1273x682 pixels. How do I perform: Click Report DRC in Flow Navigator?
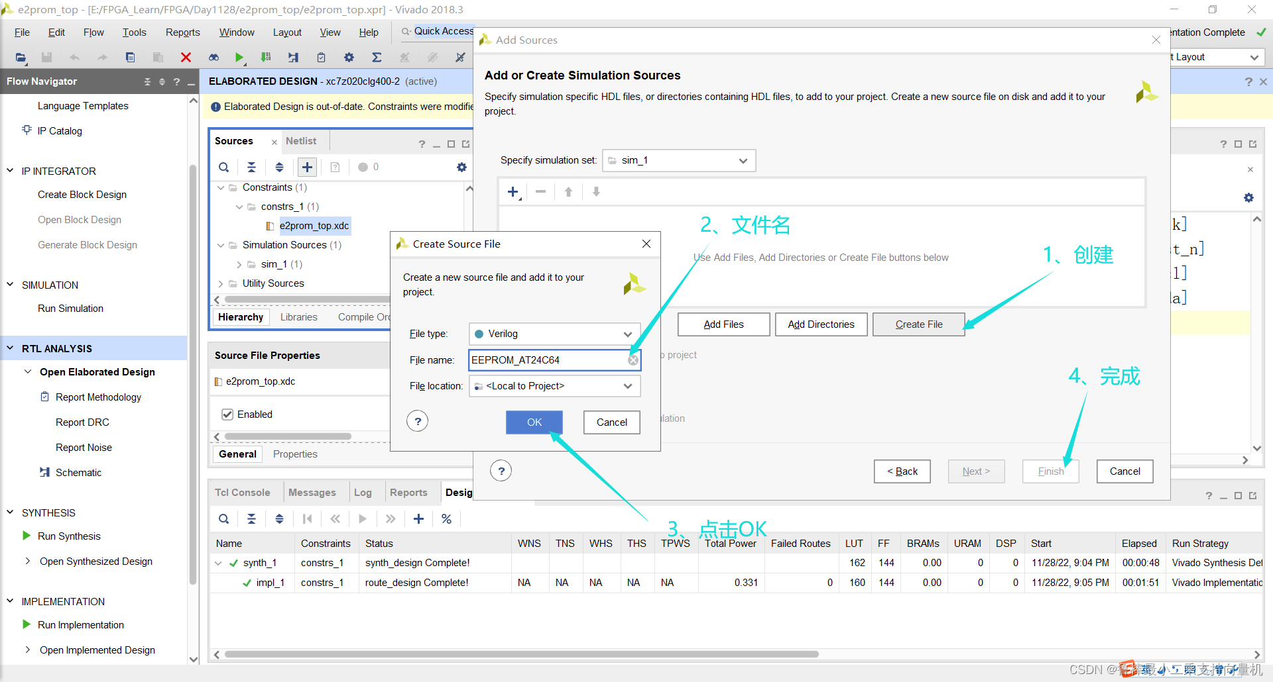pyautogui.click(x=82, y=422)
